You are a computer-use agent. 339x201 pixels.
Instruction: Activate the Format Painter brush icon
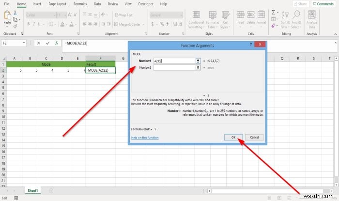[15, 26]
